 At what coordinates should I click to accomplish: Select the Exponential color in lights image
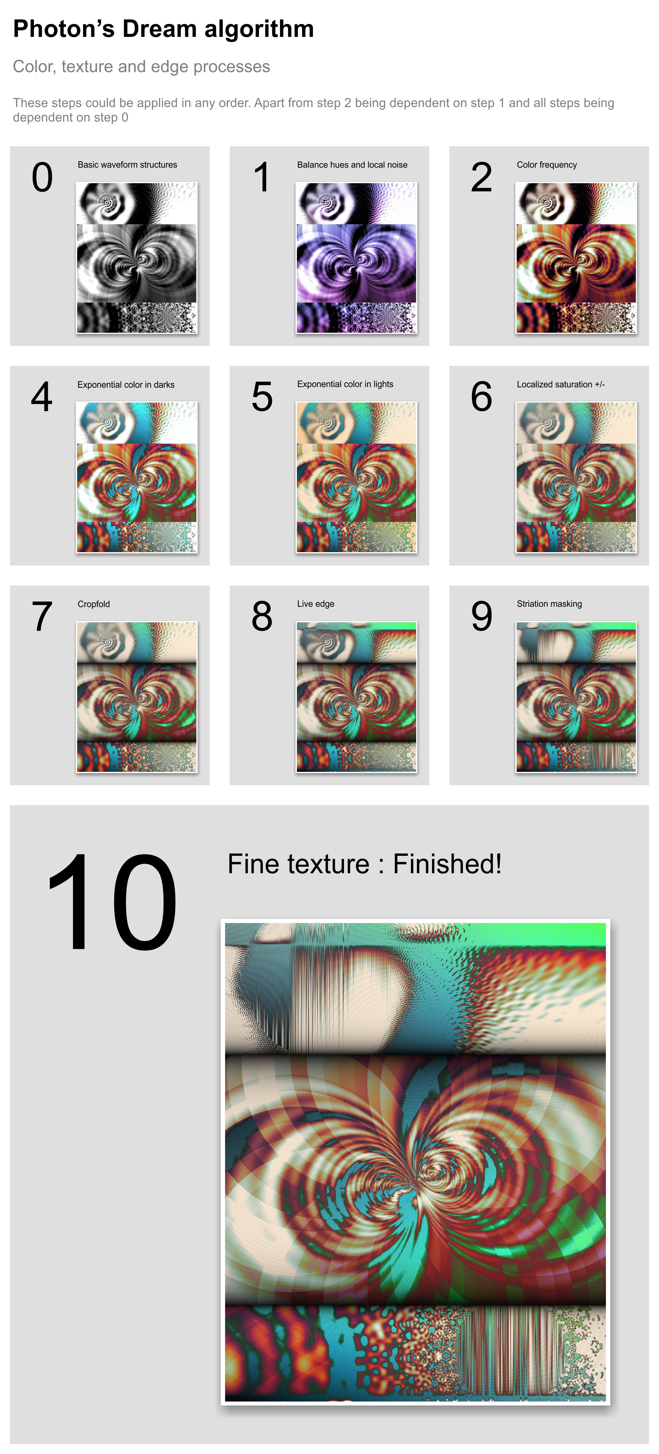click(356, 477)
